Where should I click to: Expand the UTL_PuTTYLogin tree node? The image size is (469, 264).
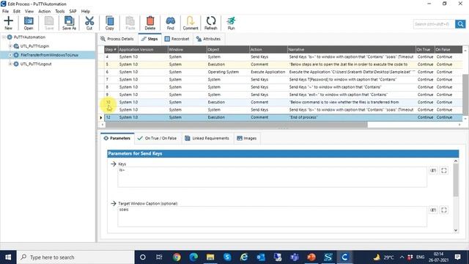tap(10, 46)
